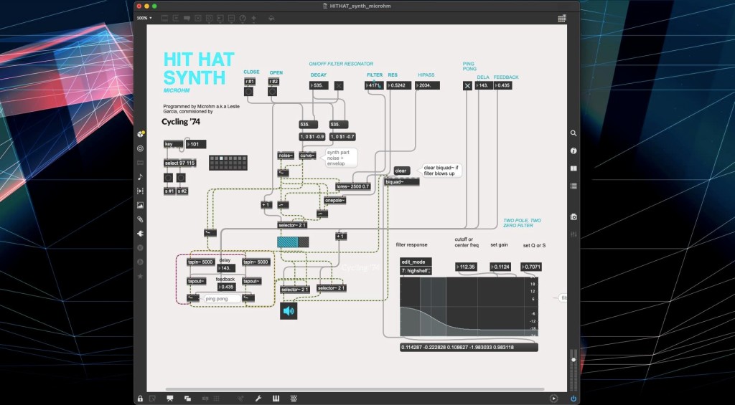The height and width of the screenshot is (405, 735).
Task: Lock the patcher with the padlock icon
Action: (x=140, y=398)
